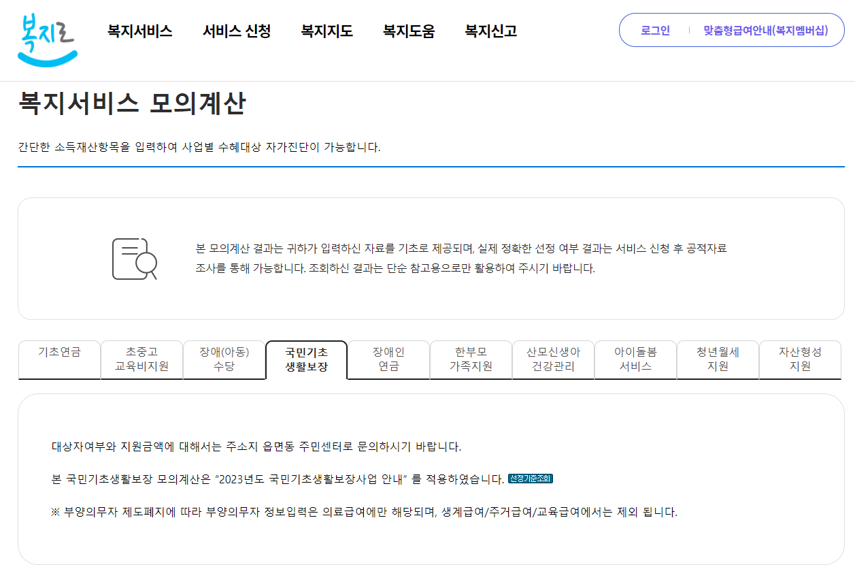Click the document magnifier illustration icon

tap(133, 260)
